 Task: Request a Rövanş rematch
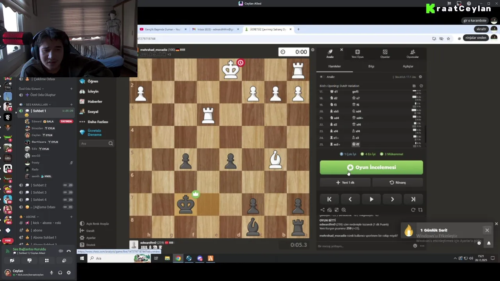point(398,182)
